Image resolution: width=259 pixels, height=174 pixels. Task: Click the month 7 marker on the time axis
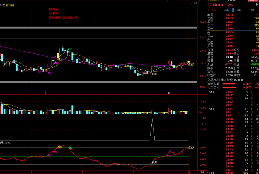point(82,172)
